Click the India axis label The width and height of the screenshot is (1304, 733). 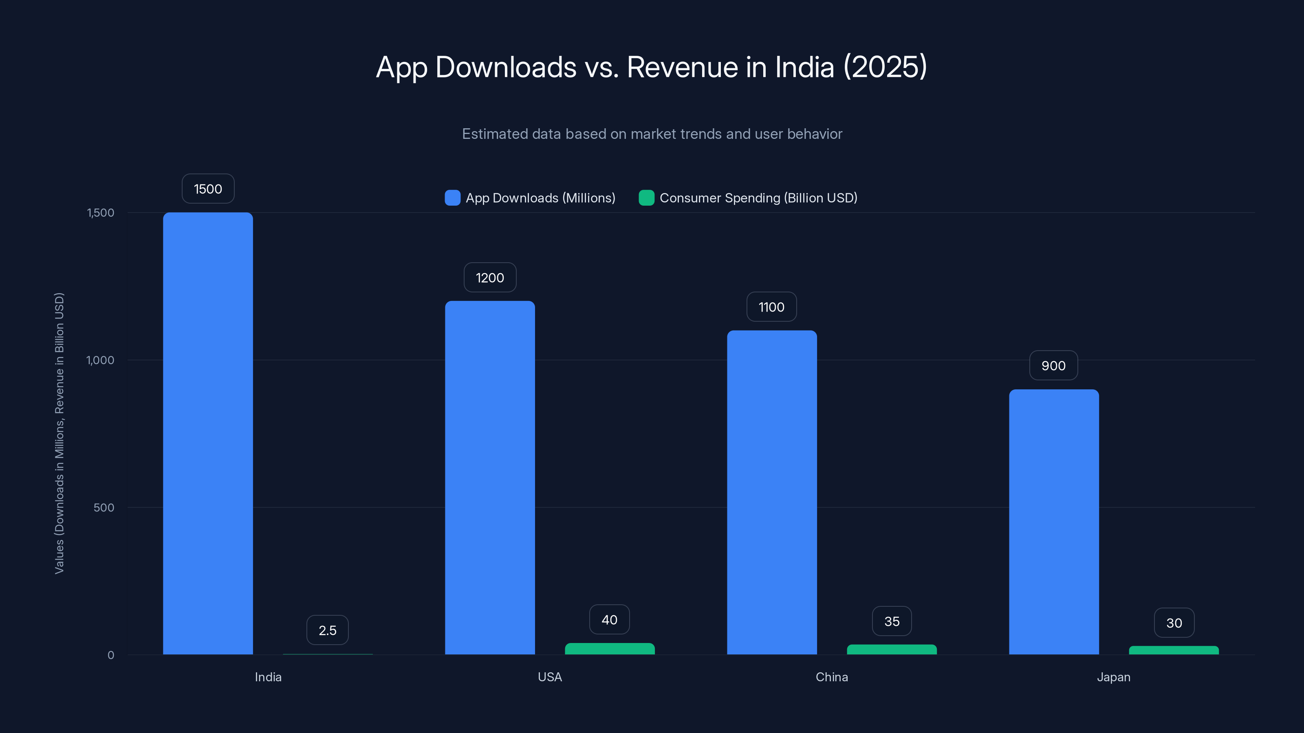click(x=268, y=677)
